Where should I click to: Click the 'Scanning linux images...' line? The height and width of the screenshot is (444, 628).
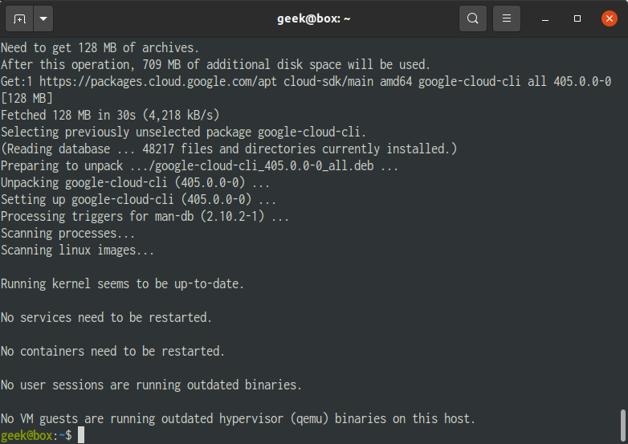[77, 251]
